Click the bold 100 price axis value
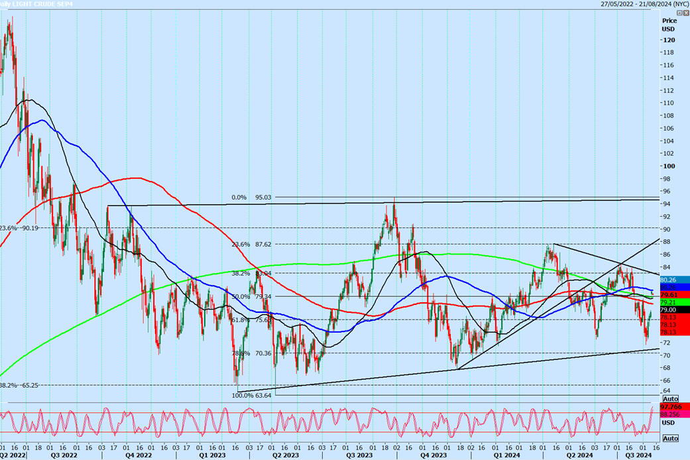This screenshot has width=690, height=460. [669, 166]
